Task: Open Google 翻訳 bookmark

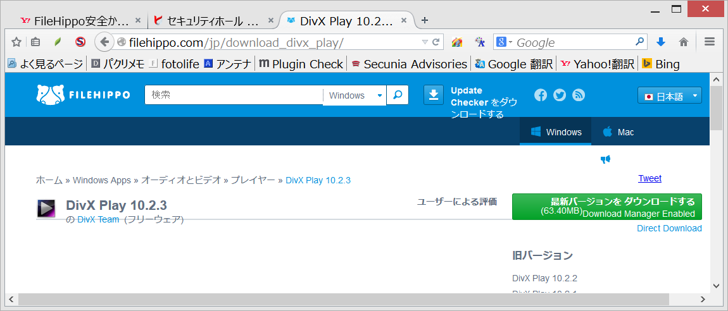Action: point(514,64)
